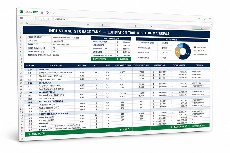Click the 'NOZZLES & OPENINGS' section row
The image size is (230, 153).
pyautogui.click(x=117, y=99)
